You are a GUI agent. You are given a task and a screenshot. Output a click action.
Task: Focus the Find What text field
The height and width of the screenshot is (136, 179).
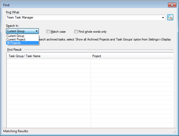(83, 18)
